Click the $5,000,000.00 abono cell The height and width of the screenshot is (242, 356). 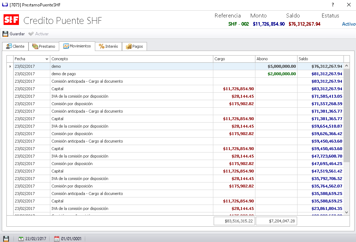pos(276,66)
